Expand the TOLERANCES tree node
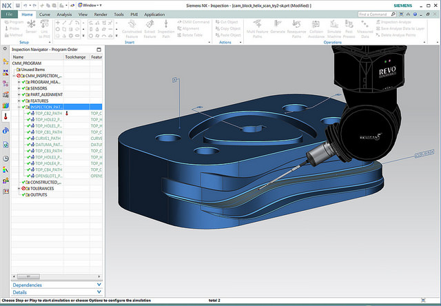This screenshot has height=306, width=441. tap(19, 188)
